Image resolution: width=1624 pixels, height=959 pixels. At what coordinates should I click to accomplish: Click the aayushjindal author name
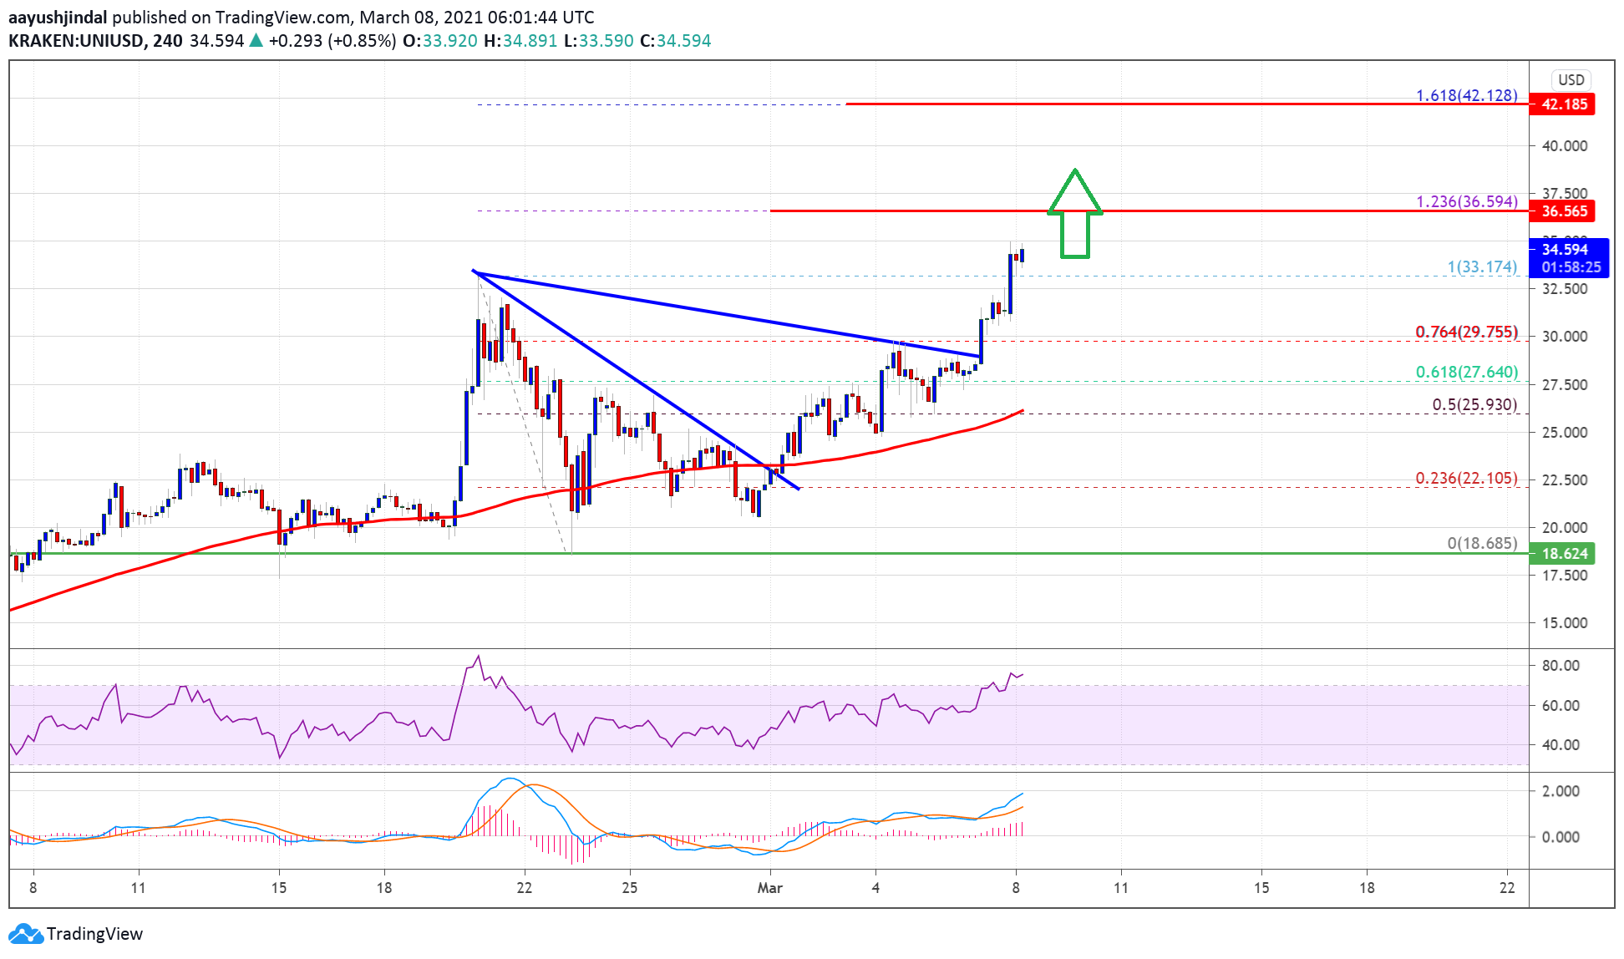(x=58, y=17)
